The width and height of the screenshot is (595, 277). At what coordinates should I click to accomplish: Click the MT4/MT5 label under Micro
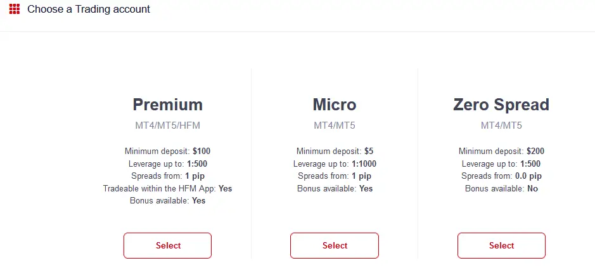[335, 126]
